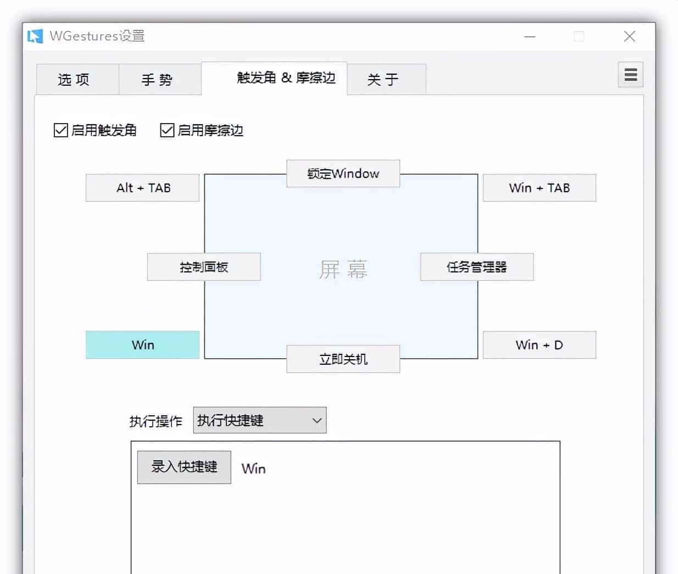678x574 pixels.
Task: Click the 控制面板 left edge action
Action: pyautogui.click(x=204, y=266)
